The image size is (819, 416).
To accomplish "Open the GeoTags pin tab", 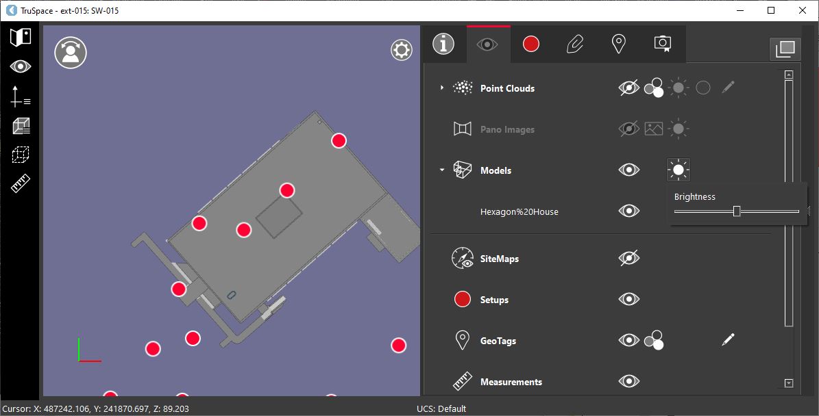I will pyautogui.click(x=618, y=44).
